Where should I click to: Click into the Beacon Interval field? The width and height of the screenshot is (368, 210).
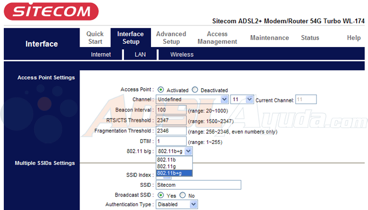171,110
